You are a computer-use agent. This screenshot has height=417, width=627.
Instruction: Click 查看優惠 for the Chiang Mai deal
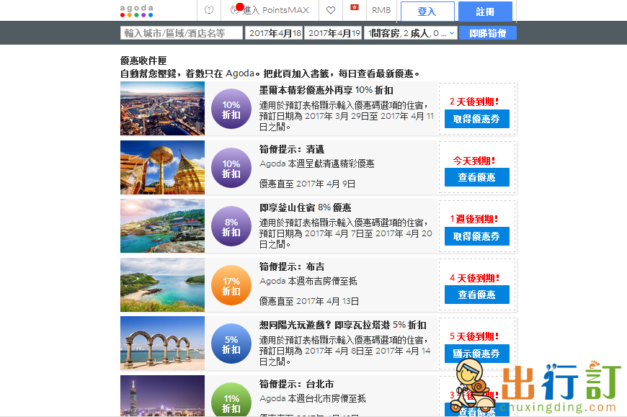click(476, 177)
